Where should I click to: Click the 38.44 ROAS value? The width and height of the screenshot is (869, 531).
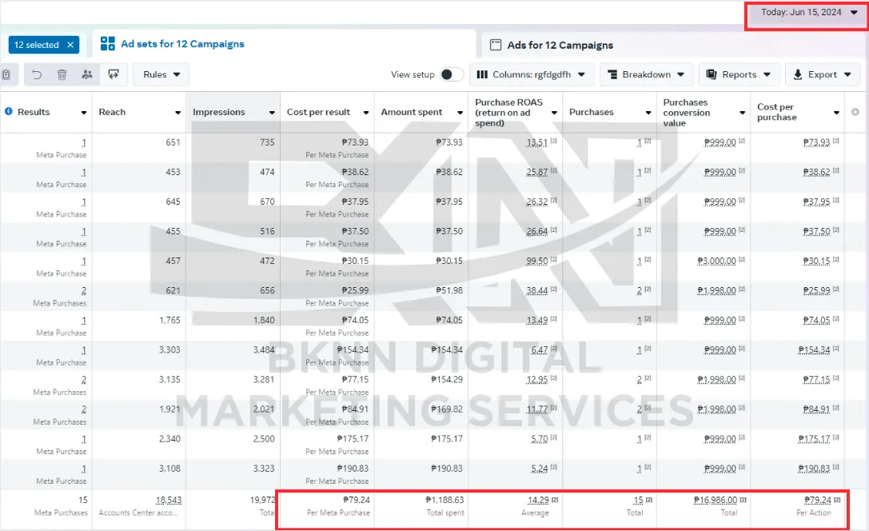(537, 290)
